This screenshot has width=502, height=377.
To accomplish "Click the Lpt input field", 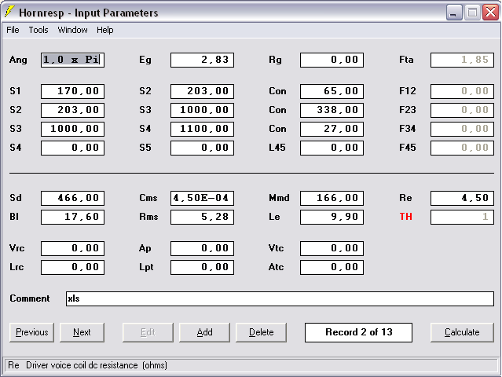I will (203, 267).
